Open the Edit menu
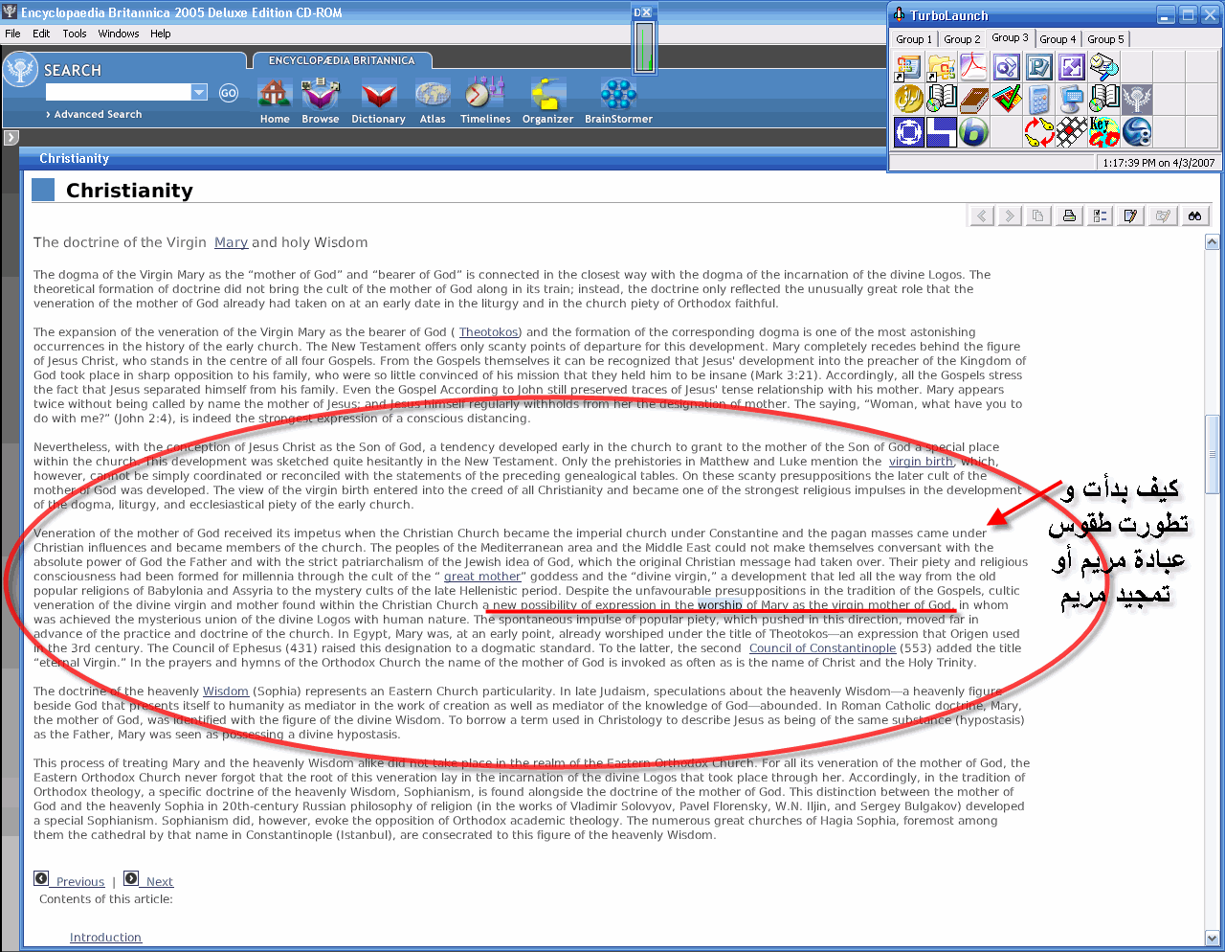The width and height of the screenshot is (1225, 952). point(41,34)
